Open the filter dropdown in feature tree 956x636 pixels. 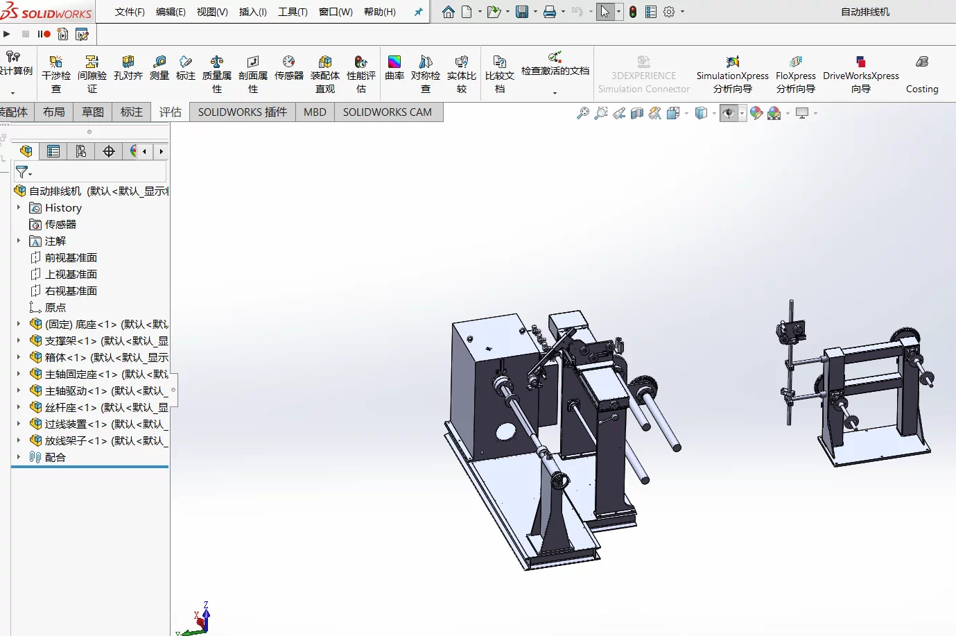24,172
